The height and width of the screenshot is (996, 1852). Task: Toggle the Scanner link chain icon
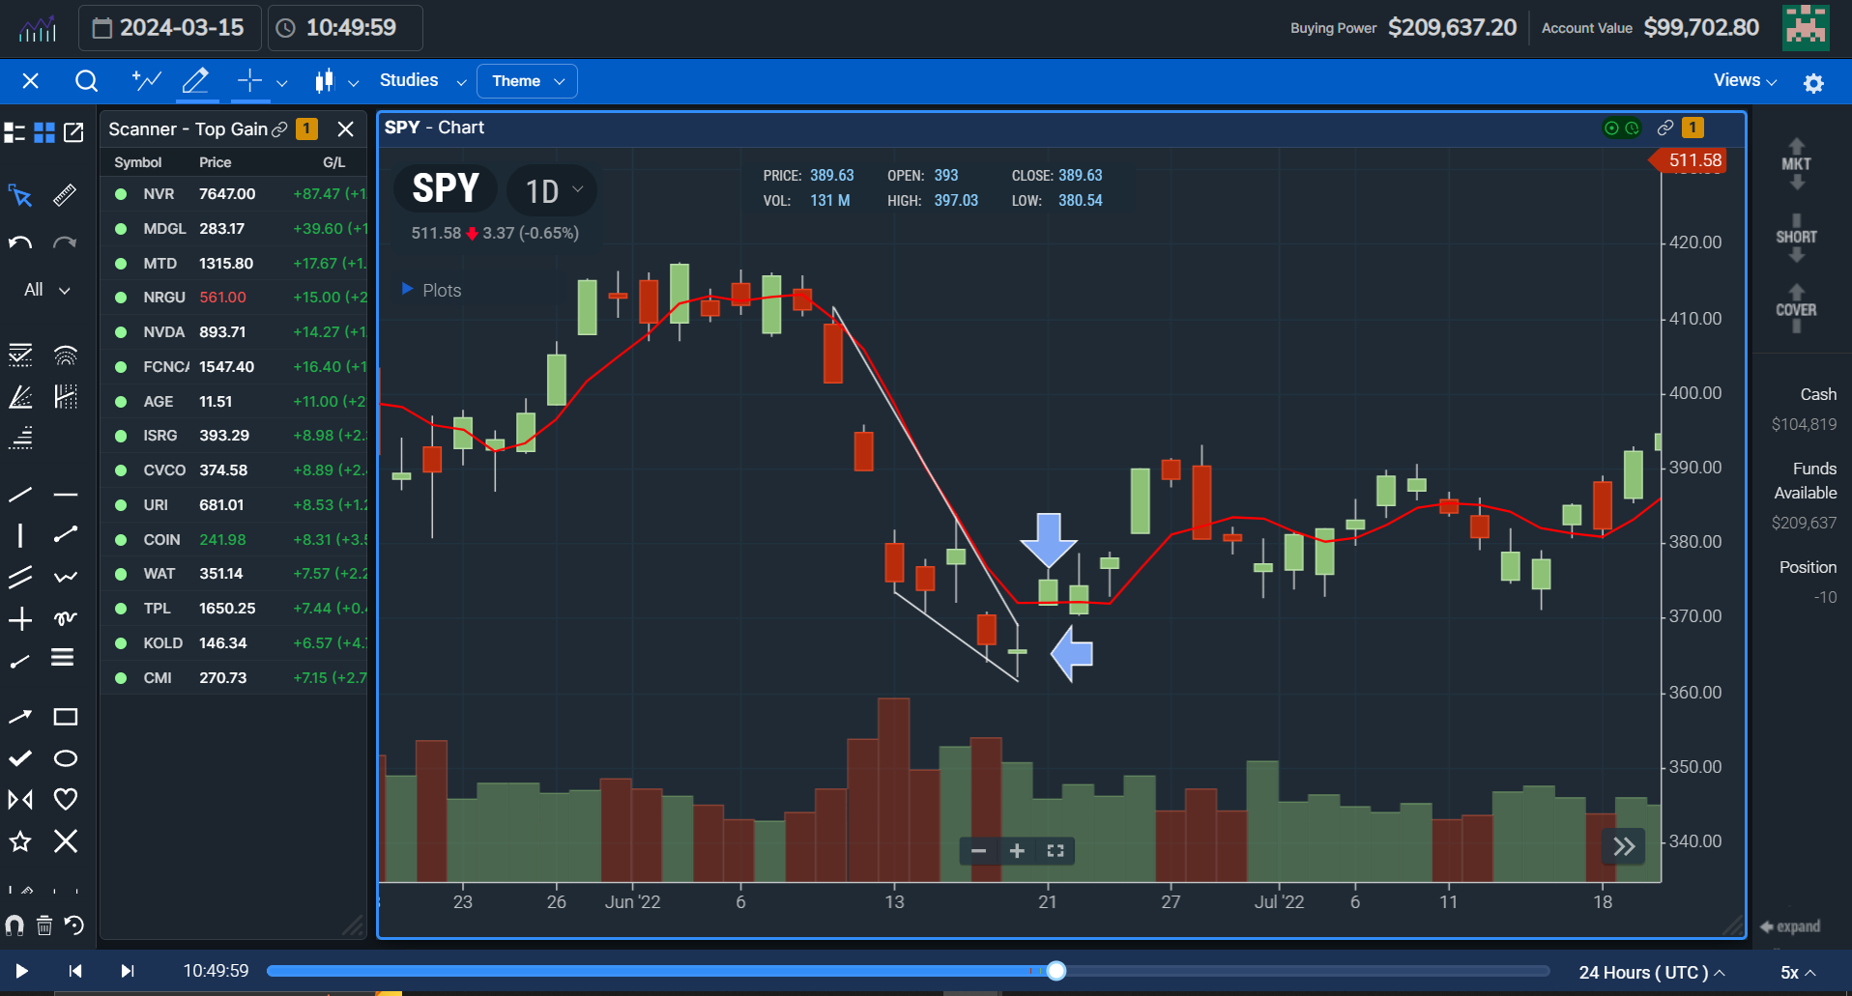[279, 129]
